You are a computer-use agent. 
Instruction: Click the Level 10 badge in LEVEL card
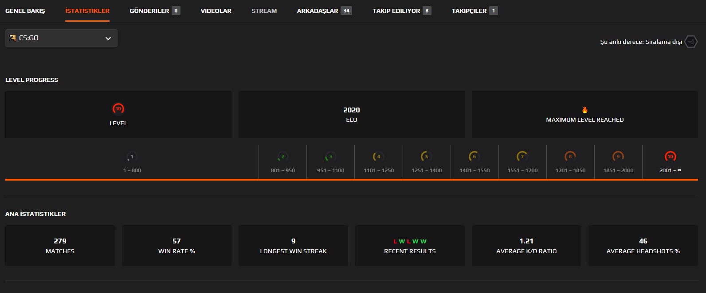point(118,109)
